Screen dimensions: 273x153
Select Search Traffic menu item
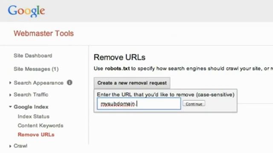click(x=31, y=94)
